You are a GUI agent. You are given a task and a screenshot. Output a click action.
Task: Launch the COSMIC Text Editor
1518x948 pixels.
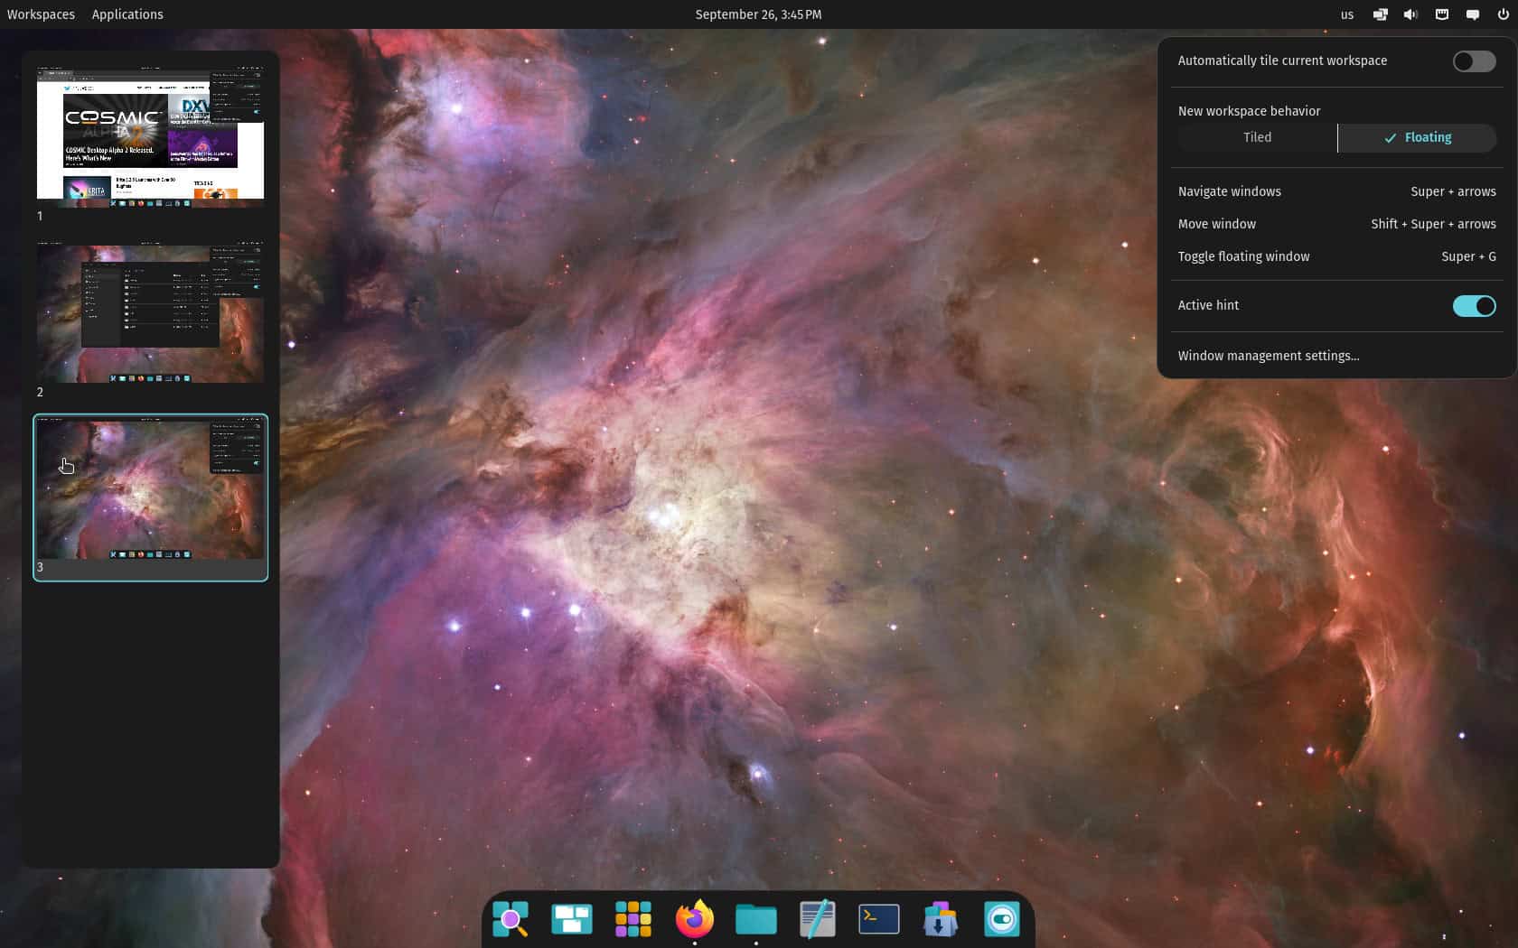pyautogui.click(x=817, y=919)
